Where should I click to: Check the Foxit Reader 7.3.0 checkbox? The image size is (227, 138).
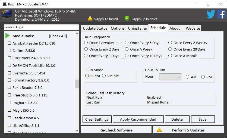(x=9, y=87)
